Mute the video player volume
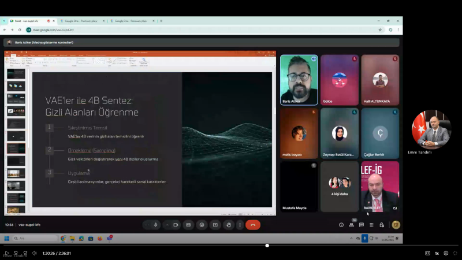The width and height of the screenshot is (462, 260). (34, 253)
